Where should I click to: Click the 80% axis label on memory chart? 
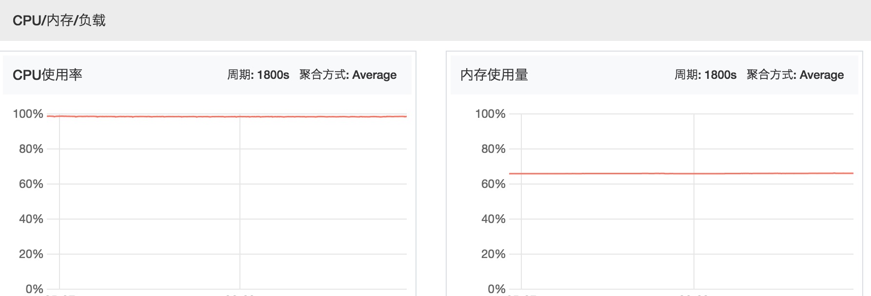pyautogui.click(x=493, y=149)
